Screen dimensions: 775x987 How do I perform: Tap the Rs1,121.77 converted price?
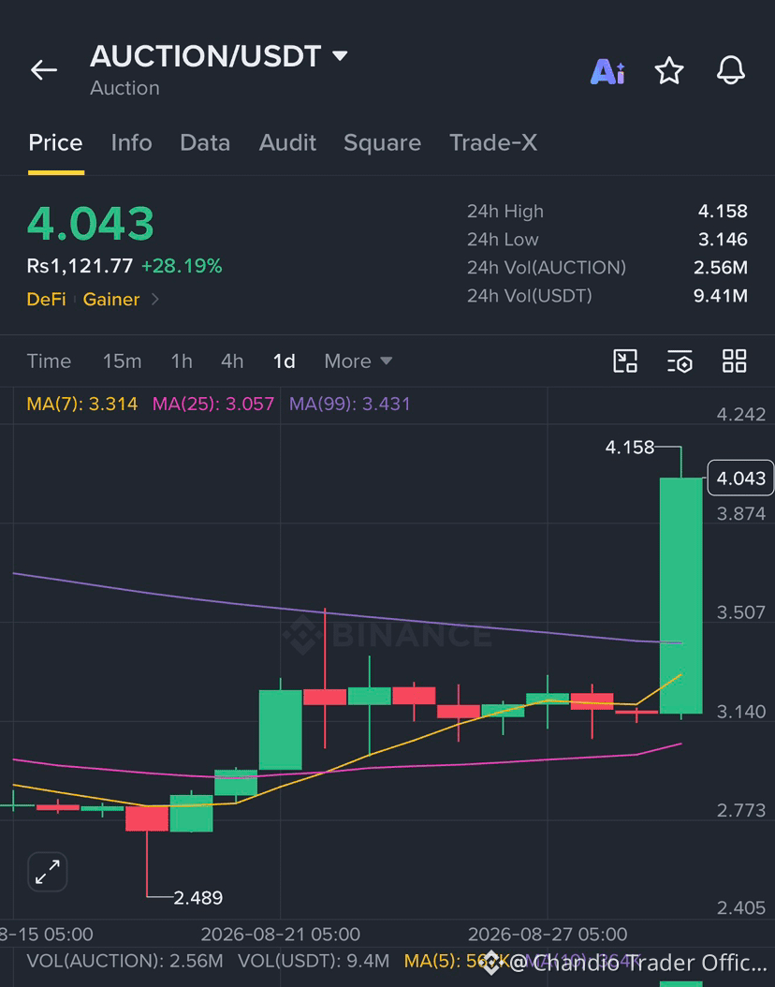pyautogui.click(x=80, y=266)
